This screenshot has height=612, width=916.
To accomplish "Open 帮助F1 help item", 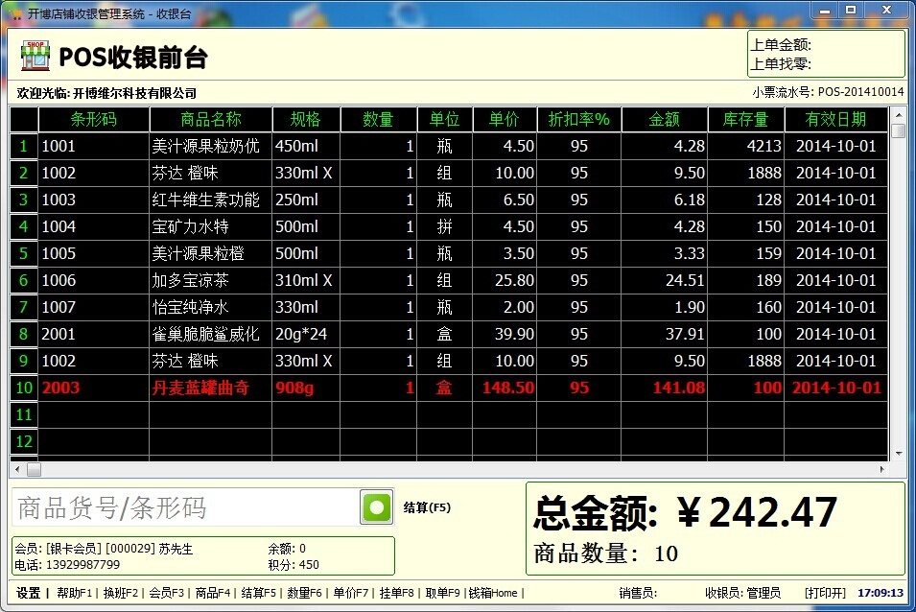I will coord(74,594).
